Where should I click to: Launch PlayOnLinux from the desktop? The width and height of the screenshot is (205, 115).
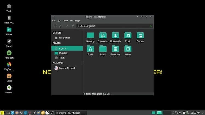9,66
